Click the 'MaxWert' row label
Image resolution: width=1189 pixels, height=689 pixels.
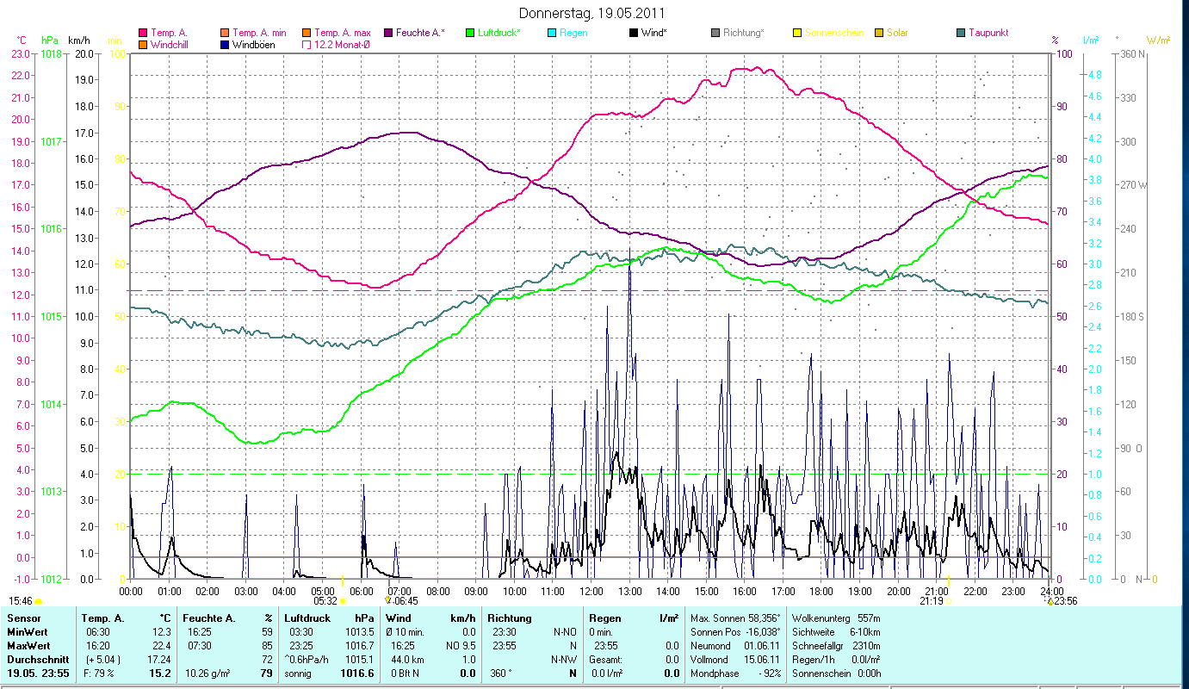point(27,645)
